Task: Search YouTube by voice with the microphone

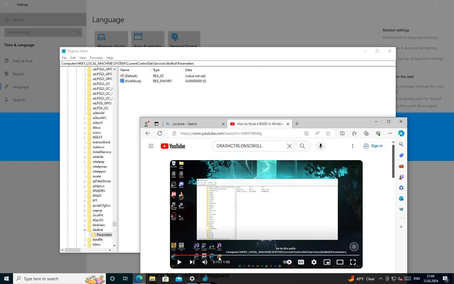Action: [321, 146]
